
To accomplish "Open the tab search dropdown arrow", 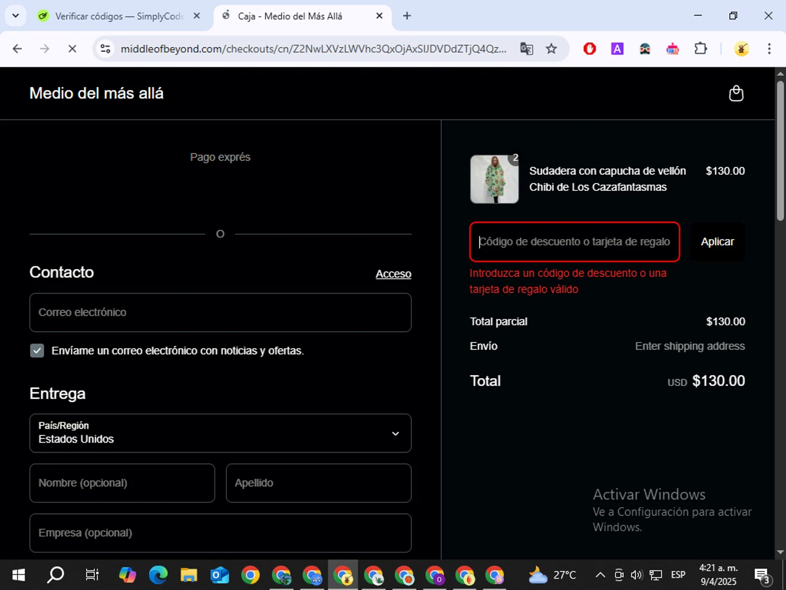I will tap(16, 16).
